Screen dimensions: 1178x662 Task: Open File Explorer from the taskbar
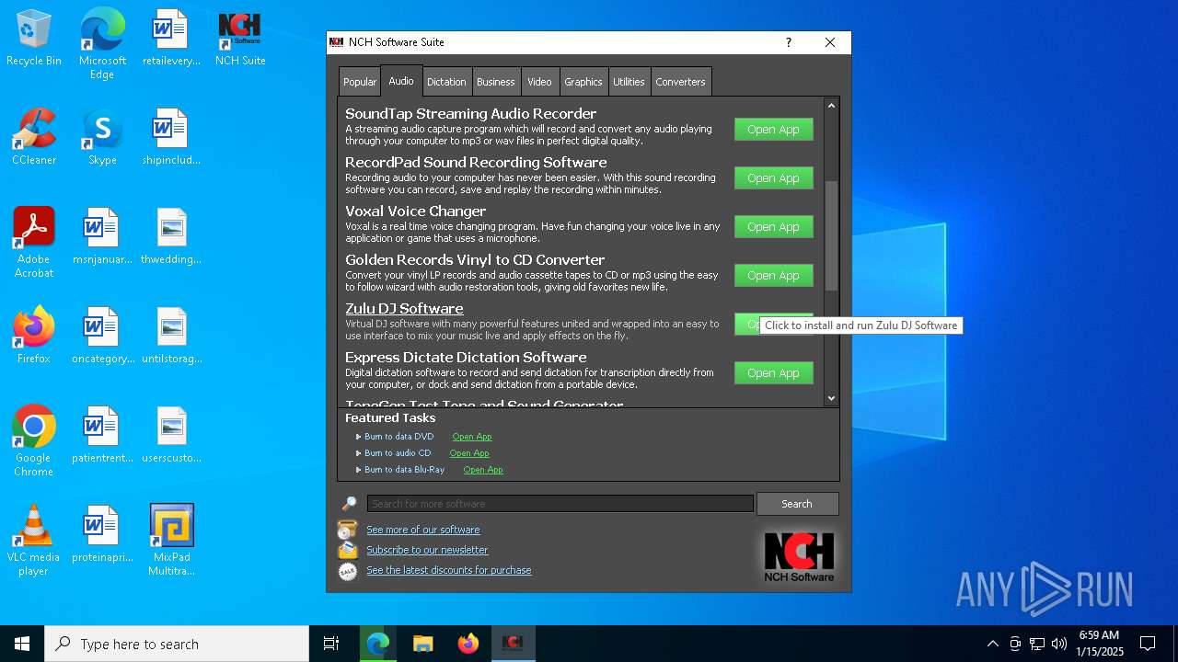tap(423, 644)
